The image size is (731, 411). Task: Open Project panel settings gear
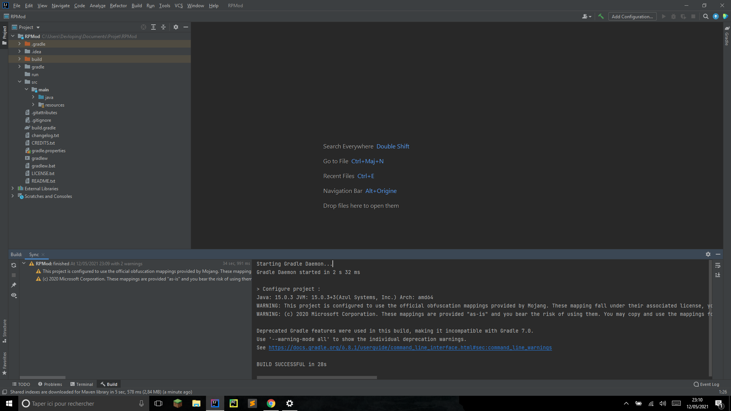(x=176, y=27)
